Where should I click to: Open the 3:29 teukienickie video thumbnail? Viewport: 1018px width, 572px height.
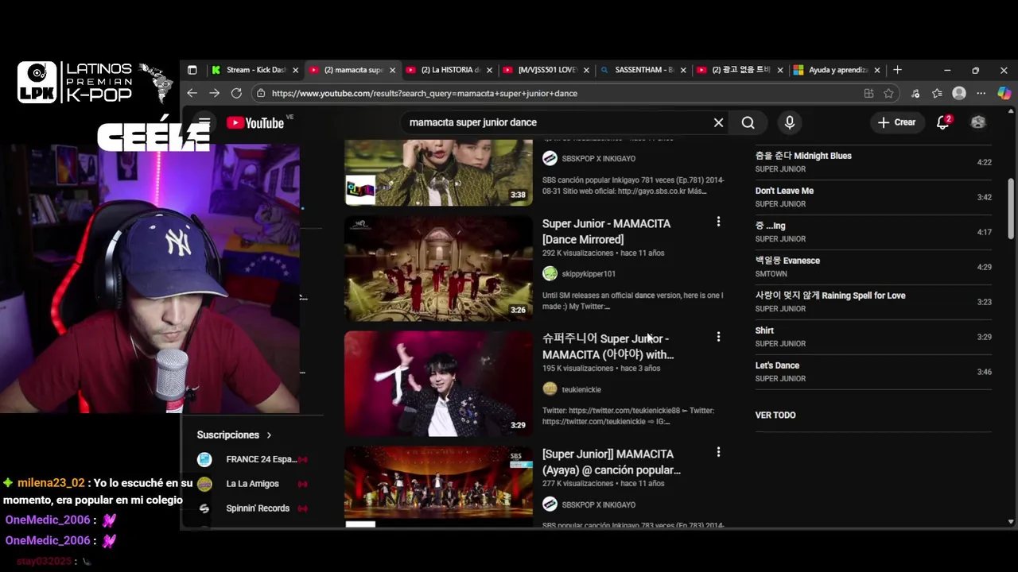[x=438, y=383]
